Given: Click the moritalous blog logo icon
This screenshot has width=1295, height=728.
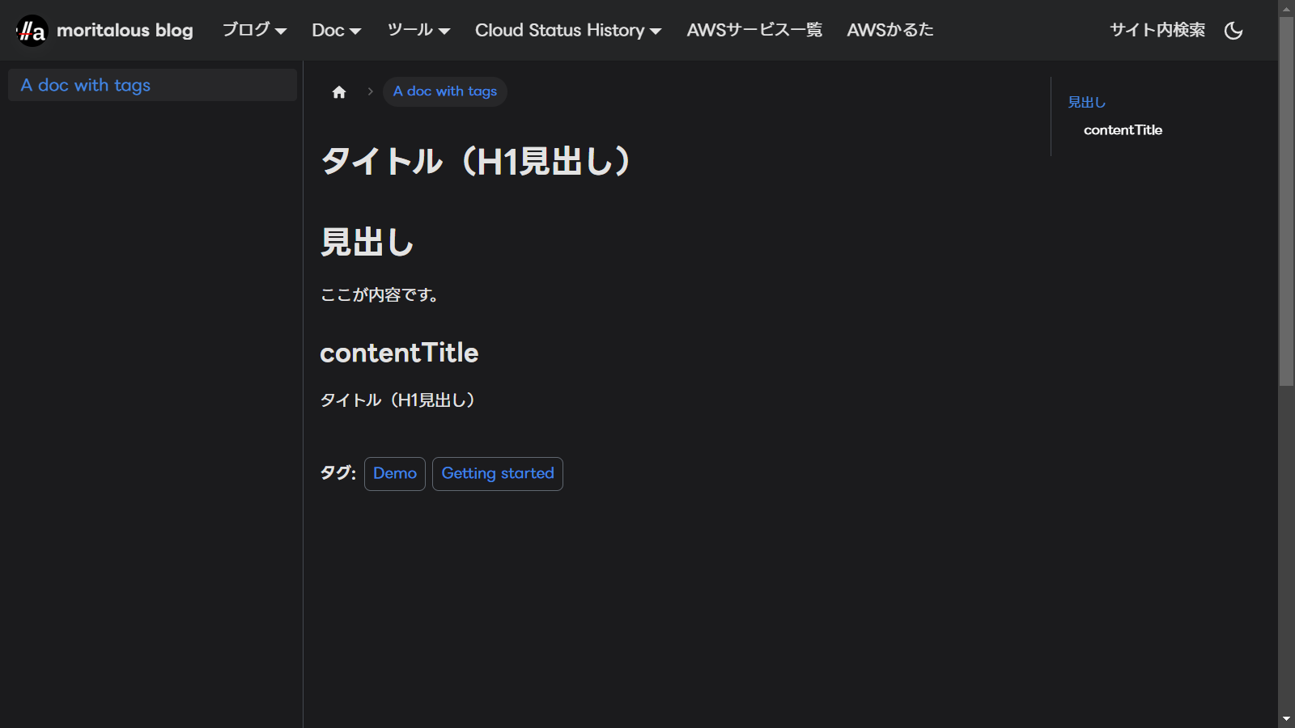Looking at the screenshot, I should (32, 31).
